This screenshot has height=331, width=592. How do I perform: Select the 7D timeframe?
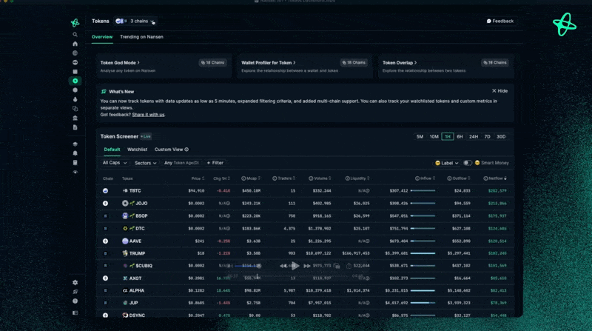point(487,137)
